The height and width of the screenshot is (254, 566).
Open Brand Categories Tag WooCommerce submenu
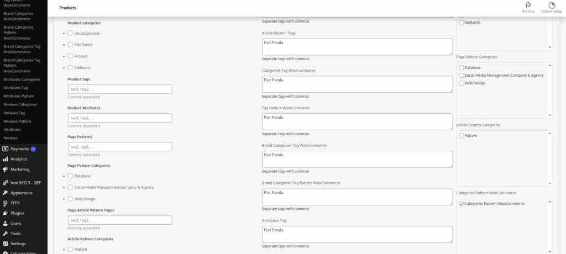tap(22, 49)
